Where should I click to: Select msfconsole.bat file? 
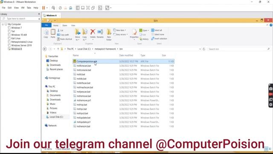[123, 70]
